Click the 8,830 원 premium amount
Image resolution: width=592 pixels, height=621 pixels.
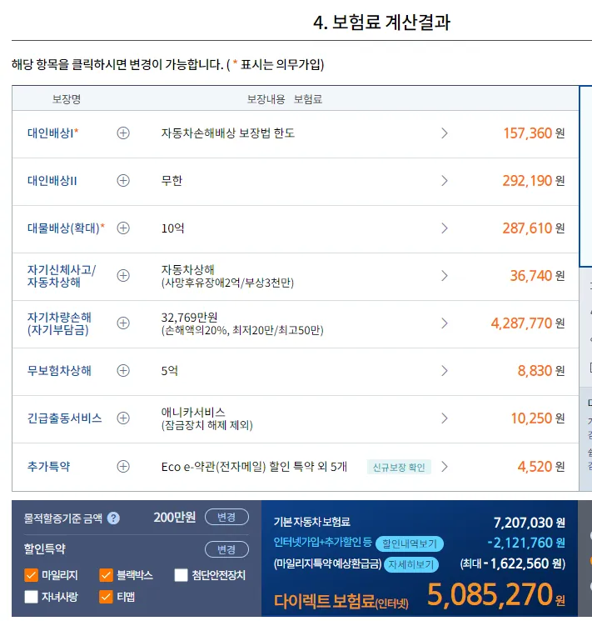541,371
